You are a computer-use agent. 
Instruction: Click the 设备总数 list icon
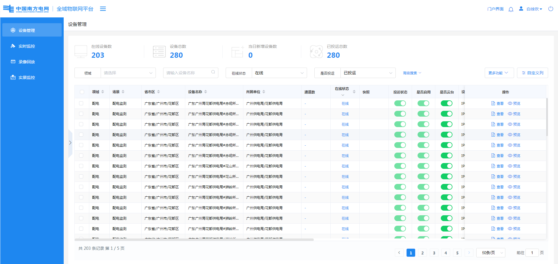click(159, 52)
